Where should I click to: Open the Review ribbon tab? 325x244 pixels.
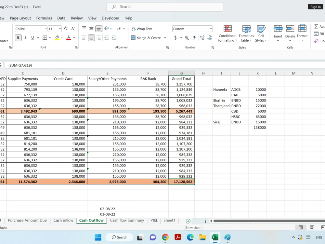click(x=77, y=18)
